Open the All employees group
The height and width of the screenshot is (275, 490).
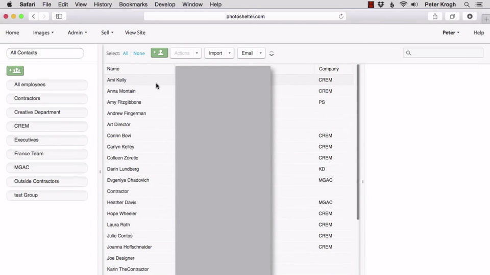pos(47,85)
